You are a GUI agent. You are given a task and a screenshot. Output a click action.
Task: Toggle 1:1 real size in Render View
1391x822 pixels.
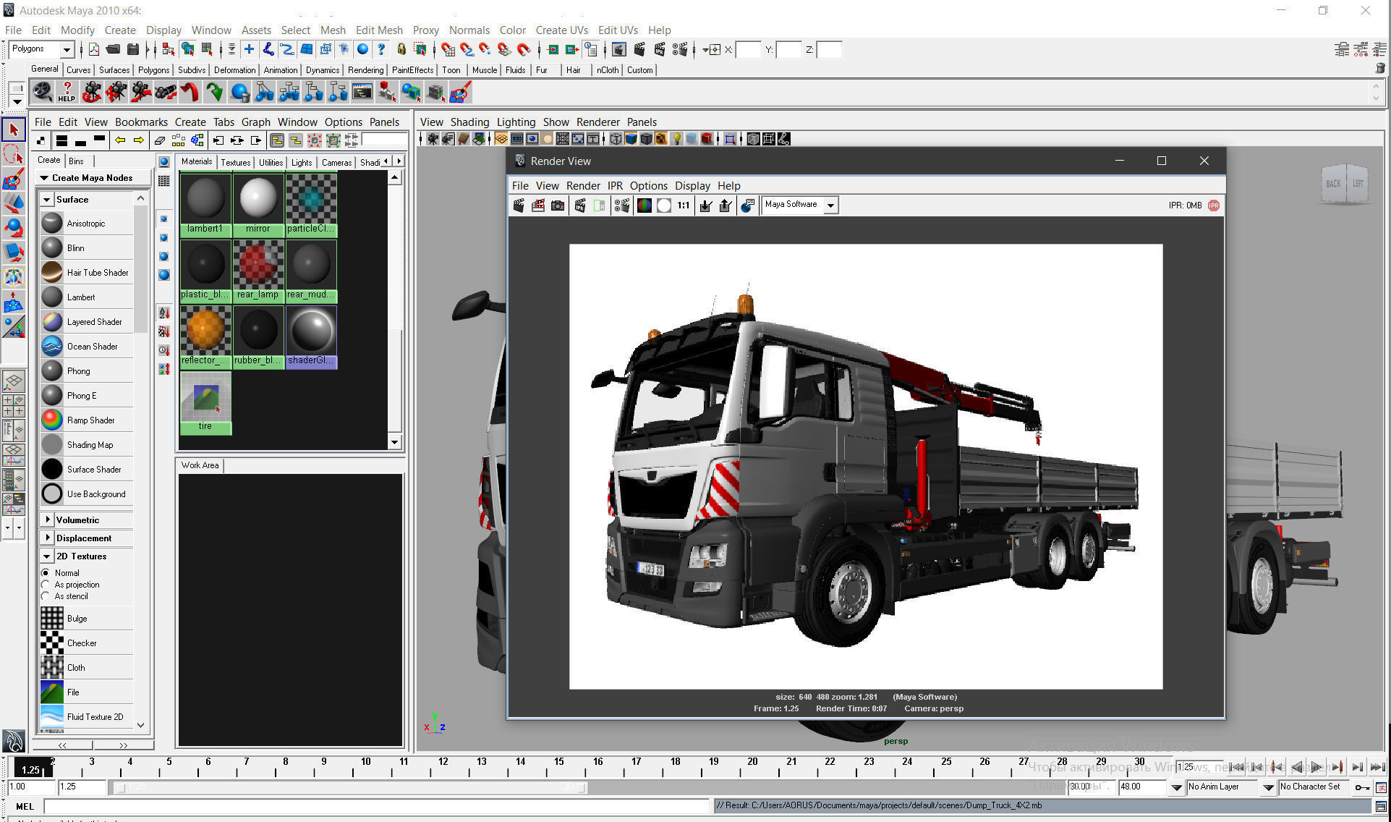[684, 205]
